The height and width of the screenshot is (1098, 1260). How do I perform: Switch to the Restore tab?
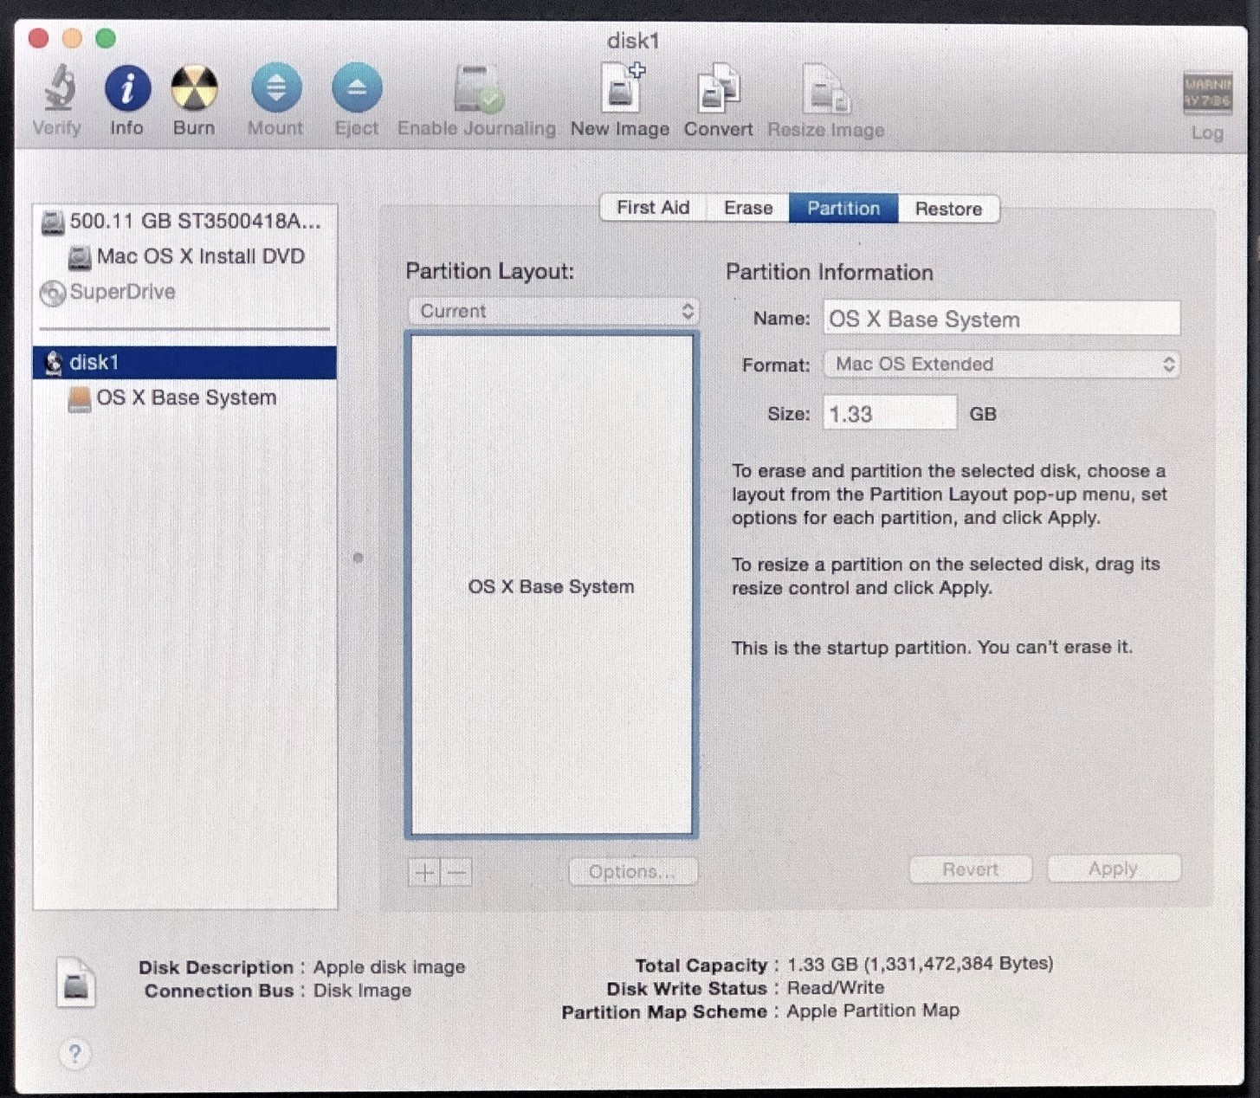pos(948,209)
